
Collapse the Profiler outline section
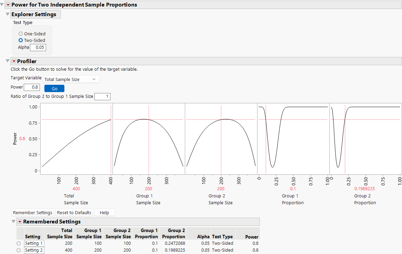pyautogui.click(x=7, y=61)
